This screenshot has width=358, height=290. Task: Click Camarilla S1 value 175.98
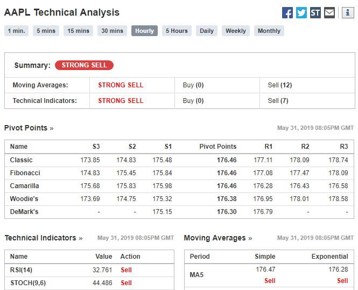click(162, 186)
